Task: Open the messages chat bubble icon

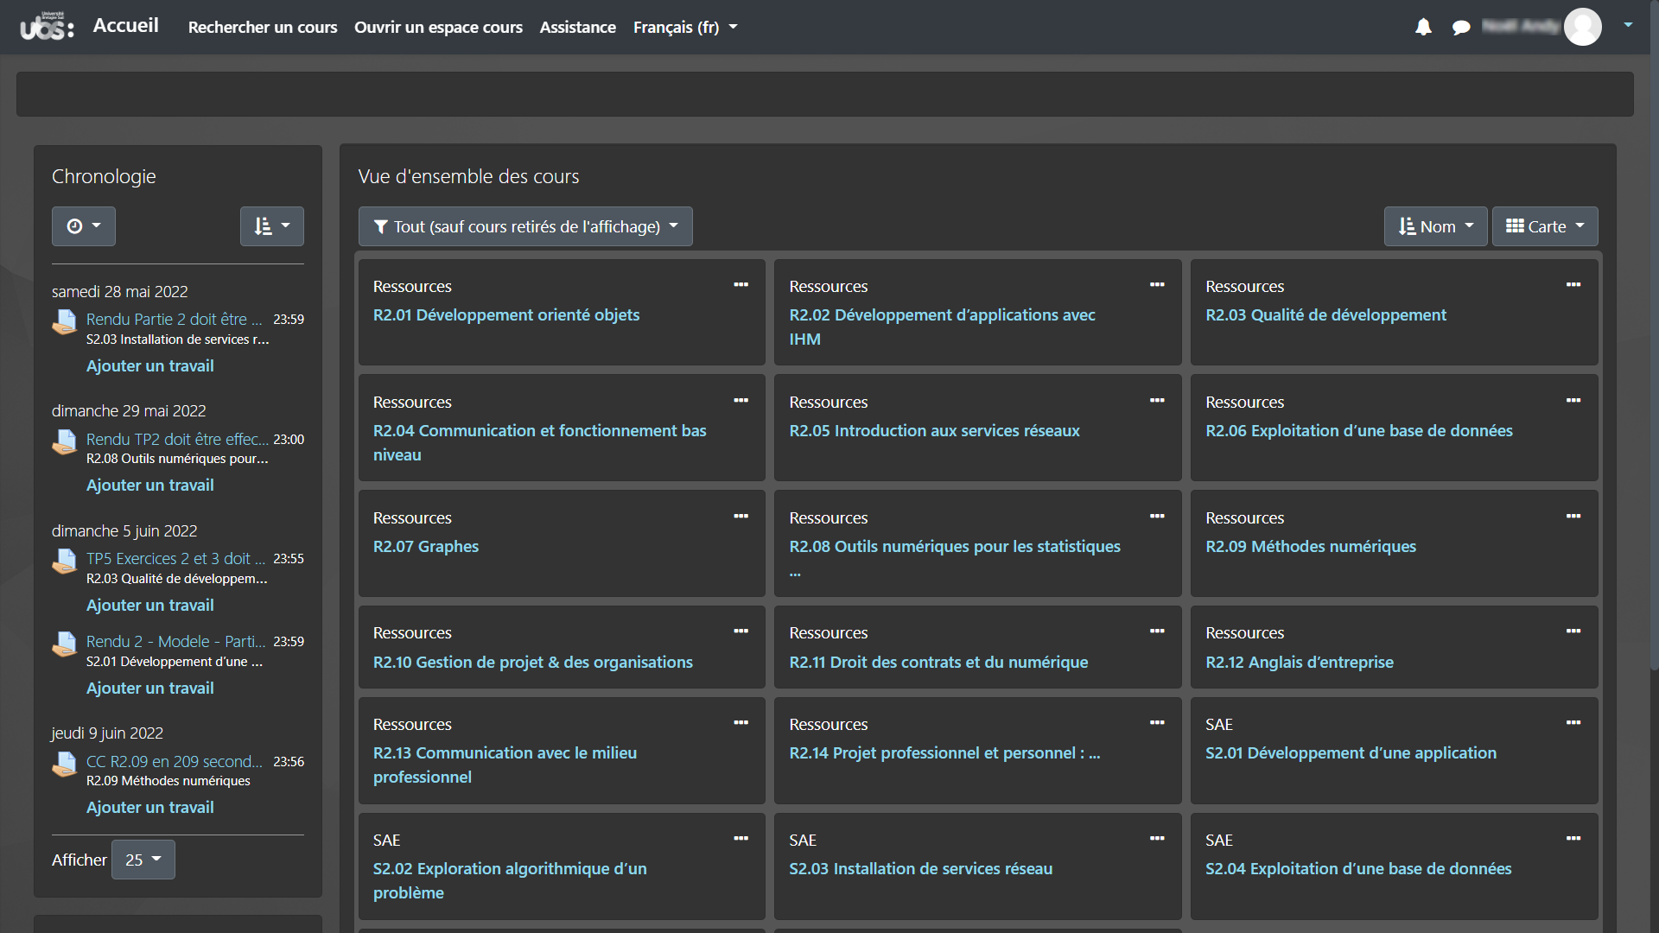Action: pyautogui.click(x=1461, y=28)
